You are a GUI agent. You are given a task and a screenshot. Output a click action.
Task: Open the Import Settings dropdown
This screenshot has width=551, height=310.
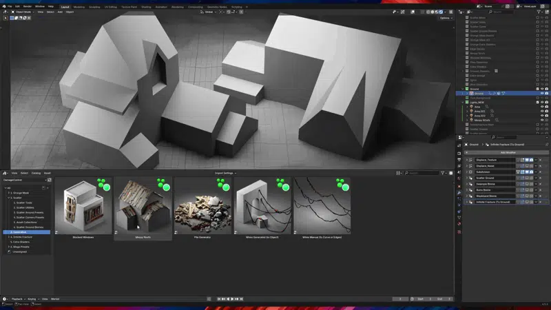click(225, 173)
